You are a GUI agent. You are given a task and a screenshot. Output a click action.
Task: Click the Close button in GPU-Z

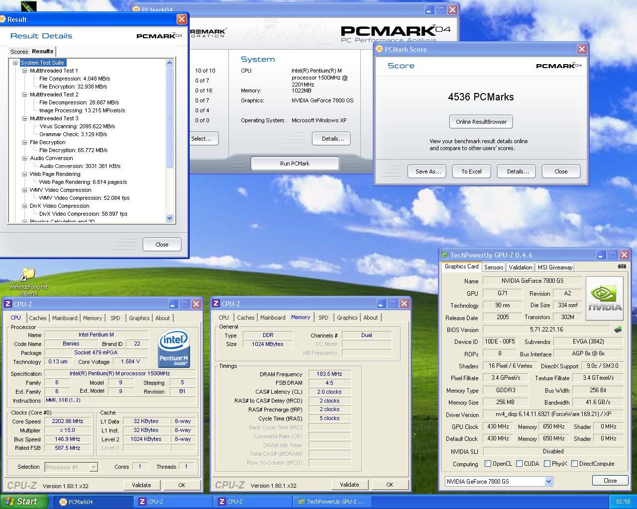click(x=610, y=481)
